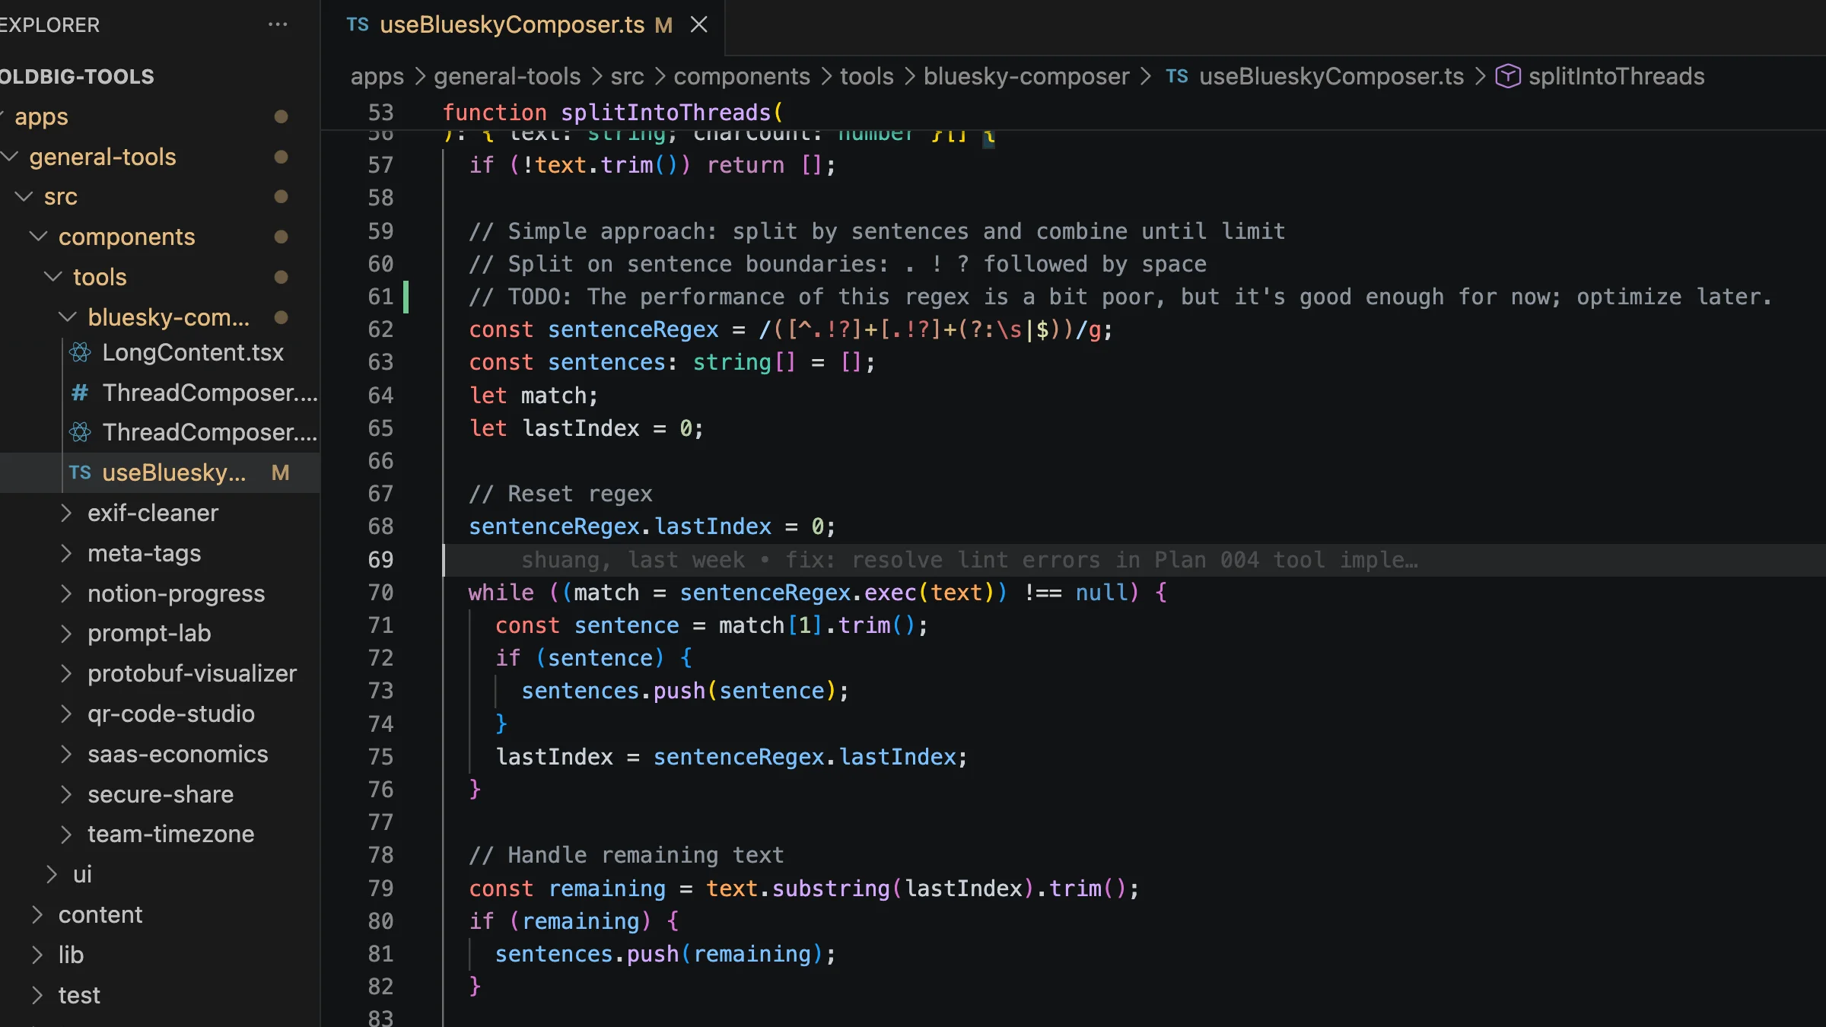Click React icon beside LongContent.tsx

click(80, 352)
